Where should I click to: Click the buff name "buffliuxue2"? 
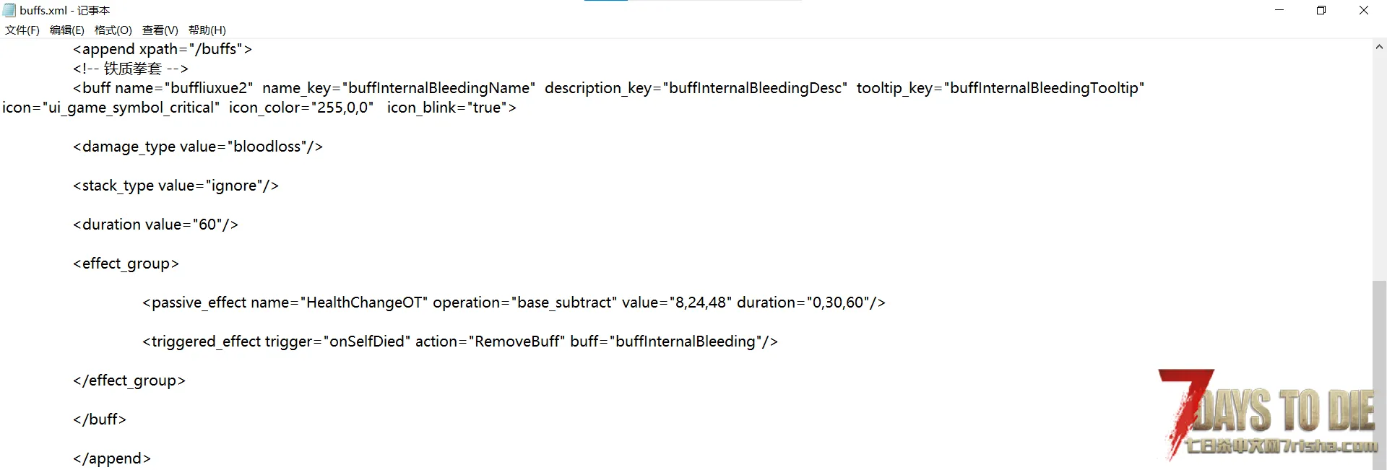(x=209, y=88)
